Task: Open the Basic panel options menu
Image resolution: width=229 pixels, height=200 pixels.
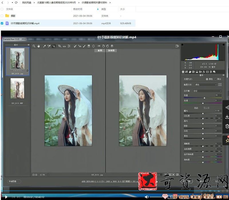Action: click(x=224, y=75)
